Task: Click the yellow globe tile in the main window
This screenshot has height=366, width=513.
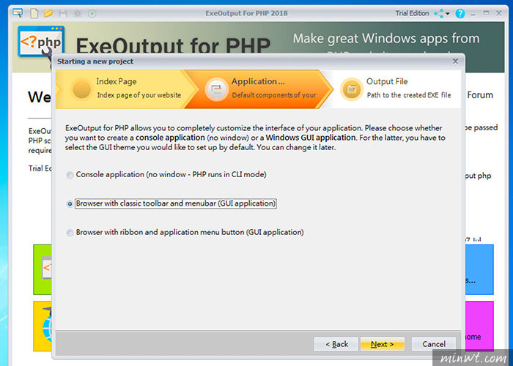Action: click(x=43, y=326)
